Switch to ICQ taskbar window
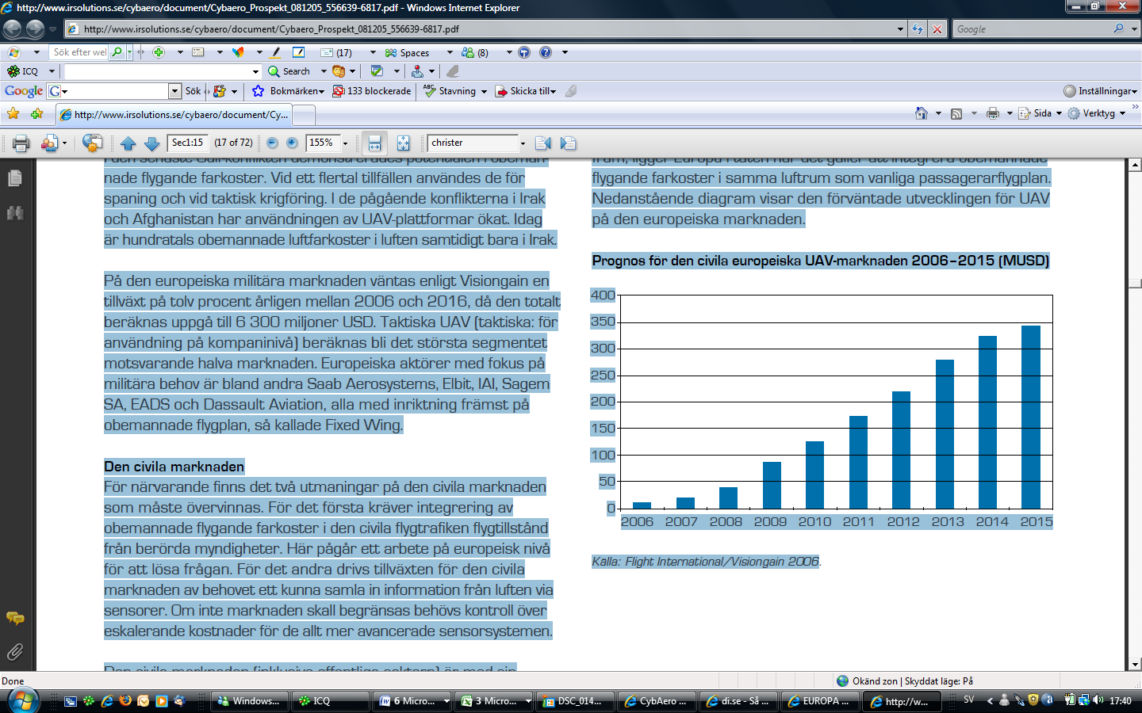The image size is (1142, 713). (331, 701)
